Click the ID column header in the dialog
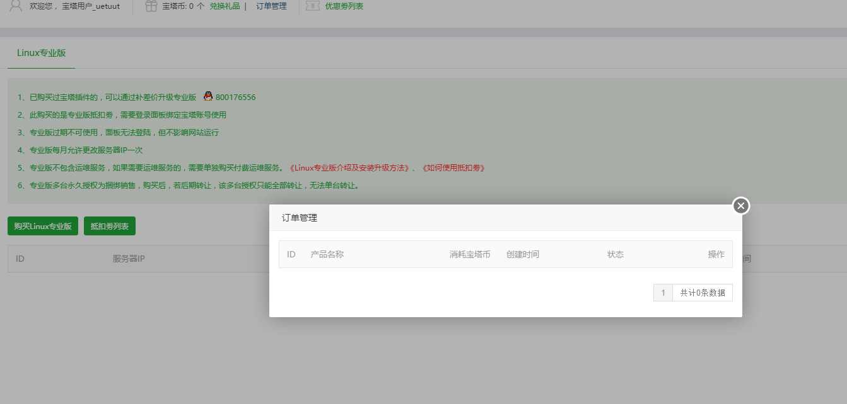 click(291, 254)
